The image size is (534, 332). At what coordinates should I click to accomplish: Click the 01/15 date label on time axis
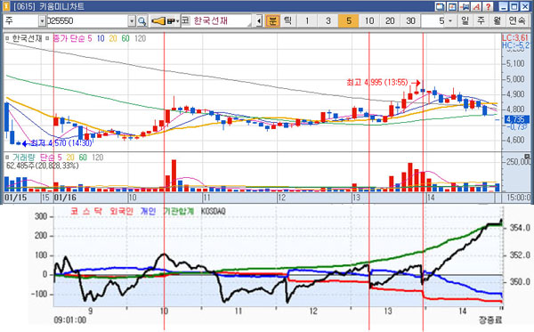tap(15, 198)
